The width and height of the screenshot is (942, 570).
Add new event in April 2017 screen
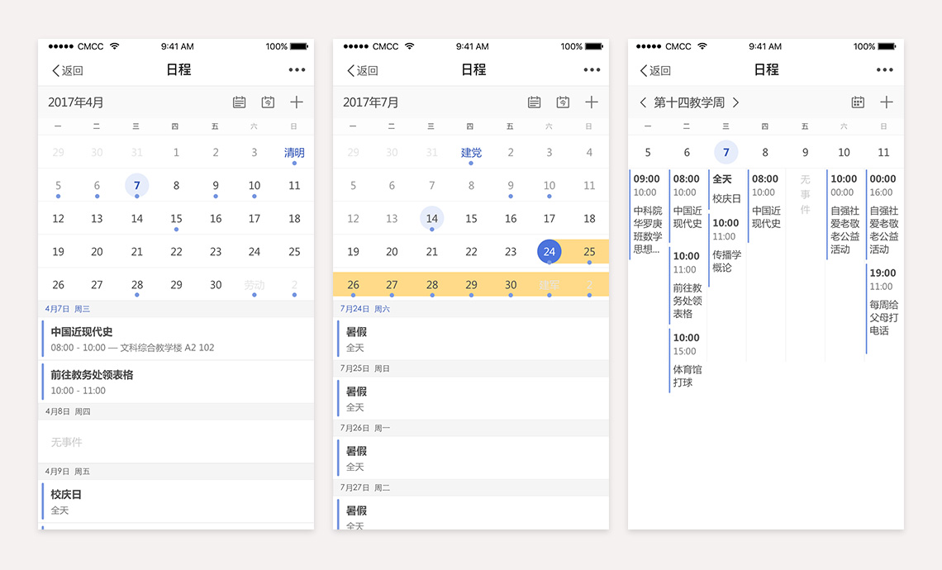click(297, 102)
